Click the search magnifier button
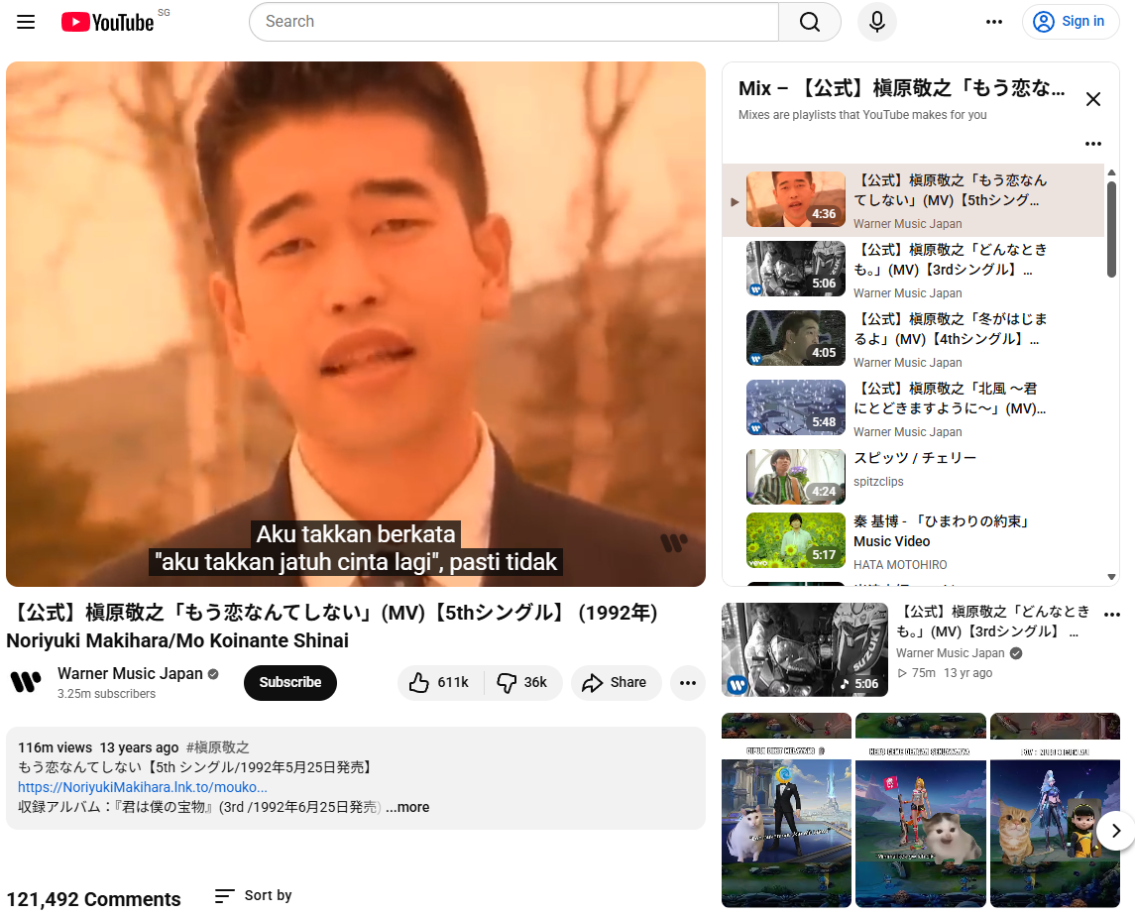Image resolution: width=1135 pixels, height=916 pixels. tap(810, 22)
